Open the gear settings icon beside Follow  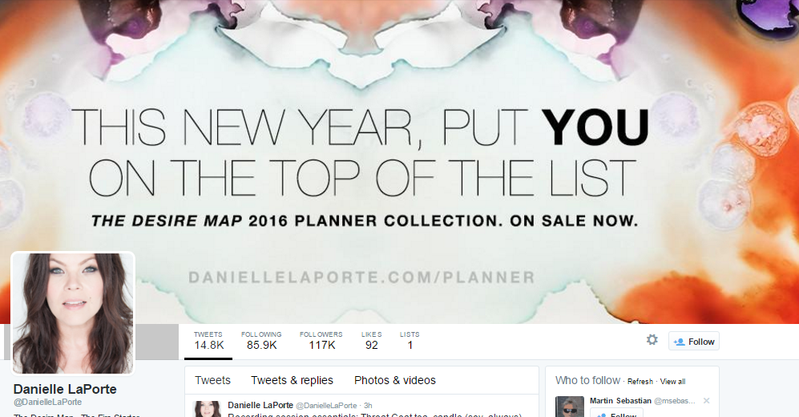(652, 339)
